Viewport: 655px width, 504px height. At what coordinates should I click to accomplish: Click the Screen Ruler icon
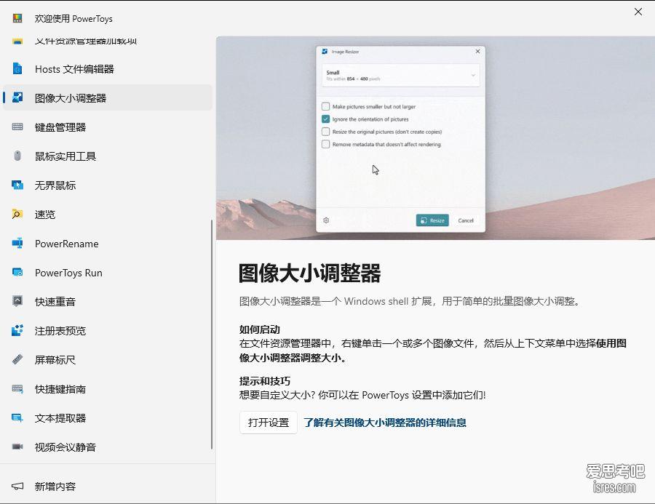click(x=17, y=359)
